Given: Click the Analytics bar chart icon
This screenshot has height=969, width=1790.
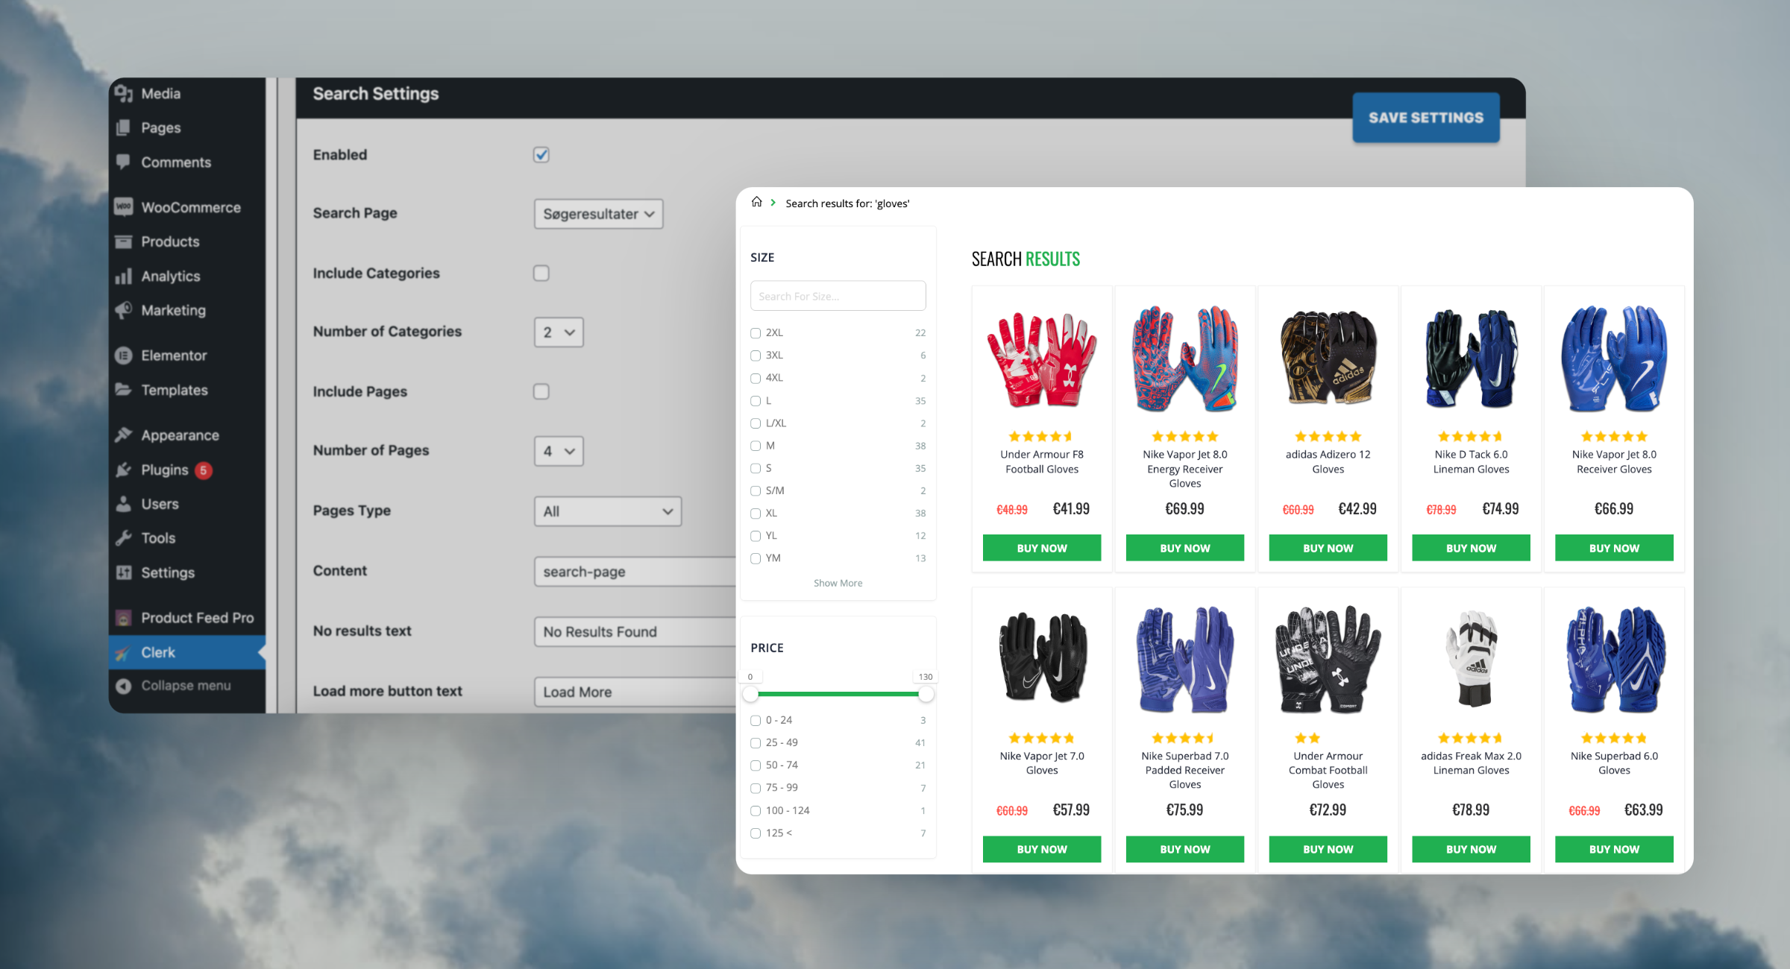Looking at the screenshot, I should (x=124, y=277).
